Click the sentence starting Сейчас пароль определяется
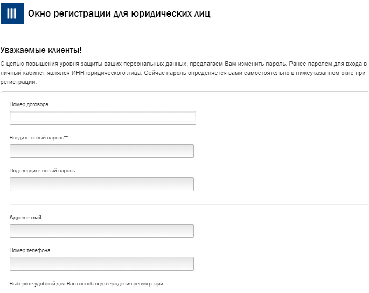The height and width of the screenshot is (293, 369). (255, 73)
